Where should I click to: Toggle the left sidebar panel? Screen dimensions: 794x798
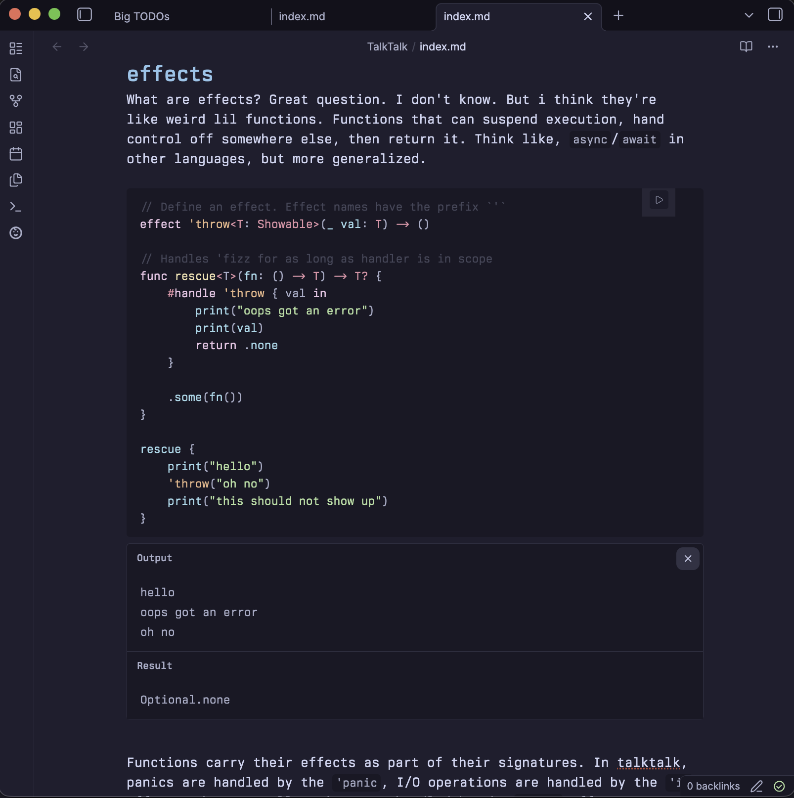85,15
